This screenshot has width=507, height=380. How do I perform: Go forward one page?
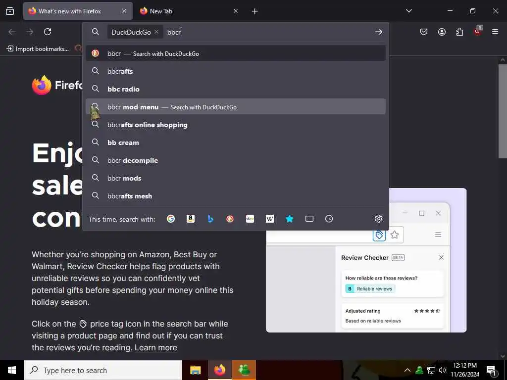point(30,32)
